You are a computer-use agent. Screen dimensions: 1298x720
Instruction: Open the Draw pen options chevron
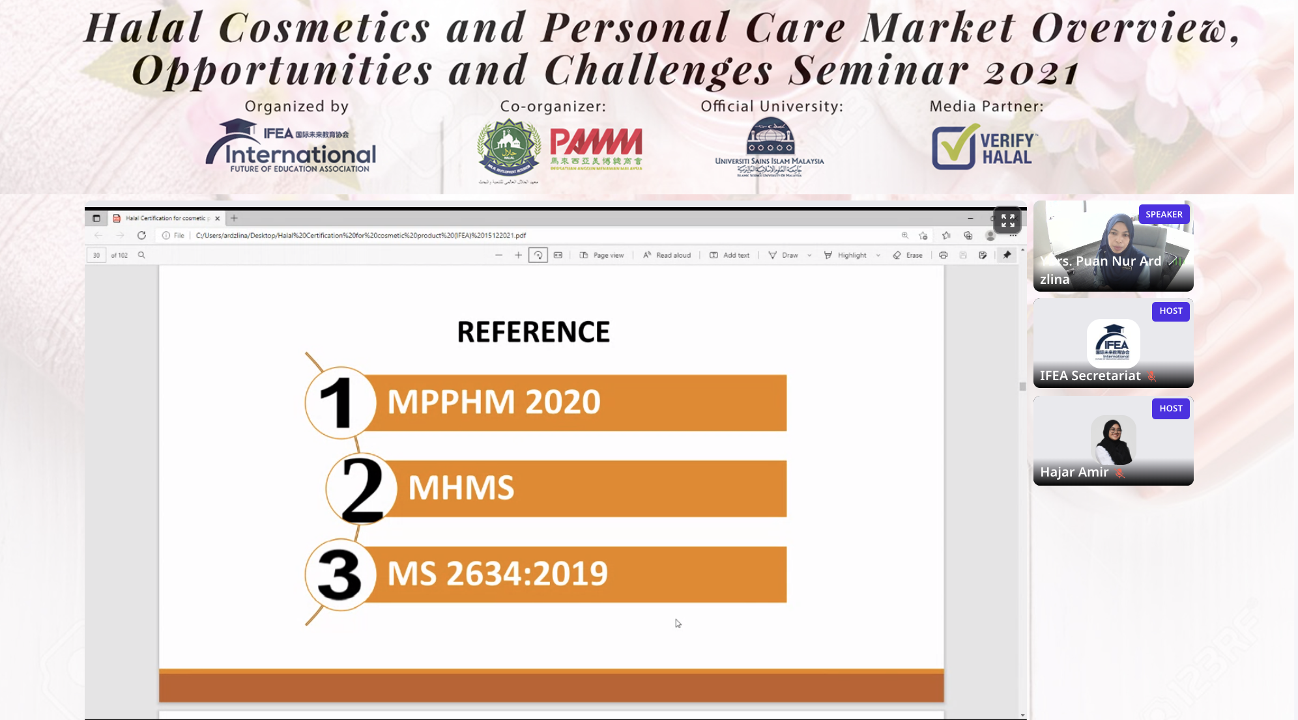[809, 255]
